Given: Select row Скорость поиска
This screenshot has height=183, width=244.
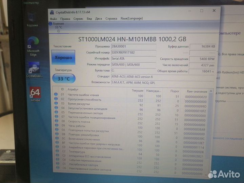Looking at the screenshot, I should click(x=131, y=123).
